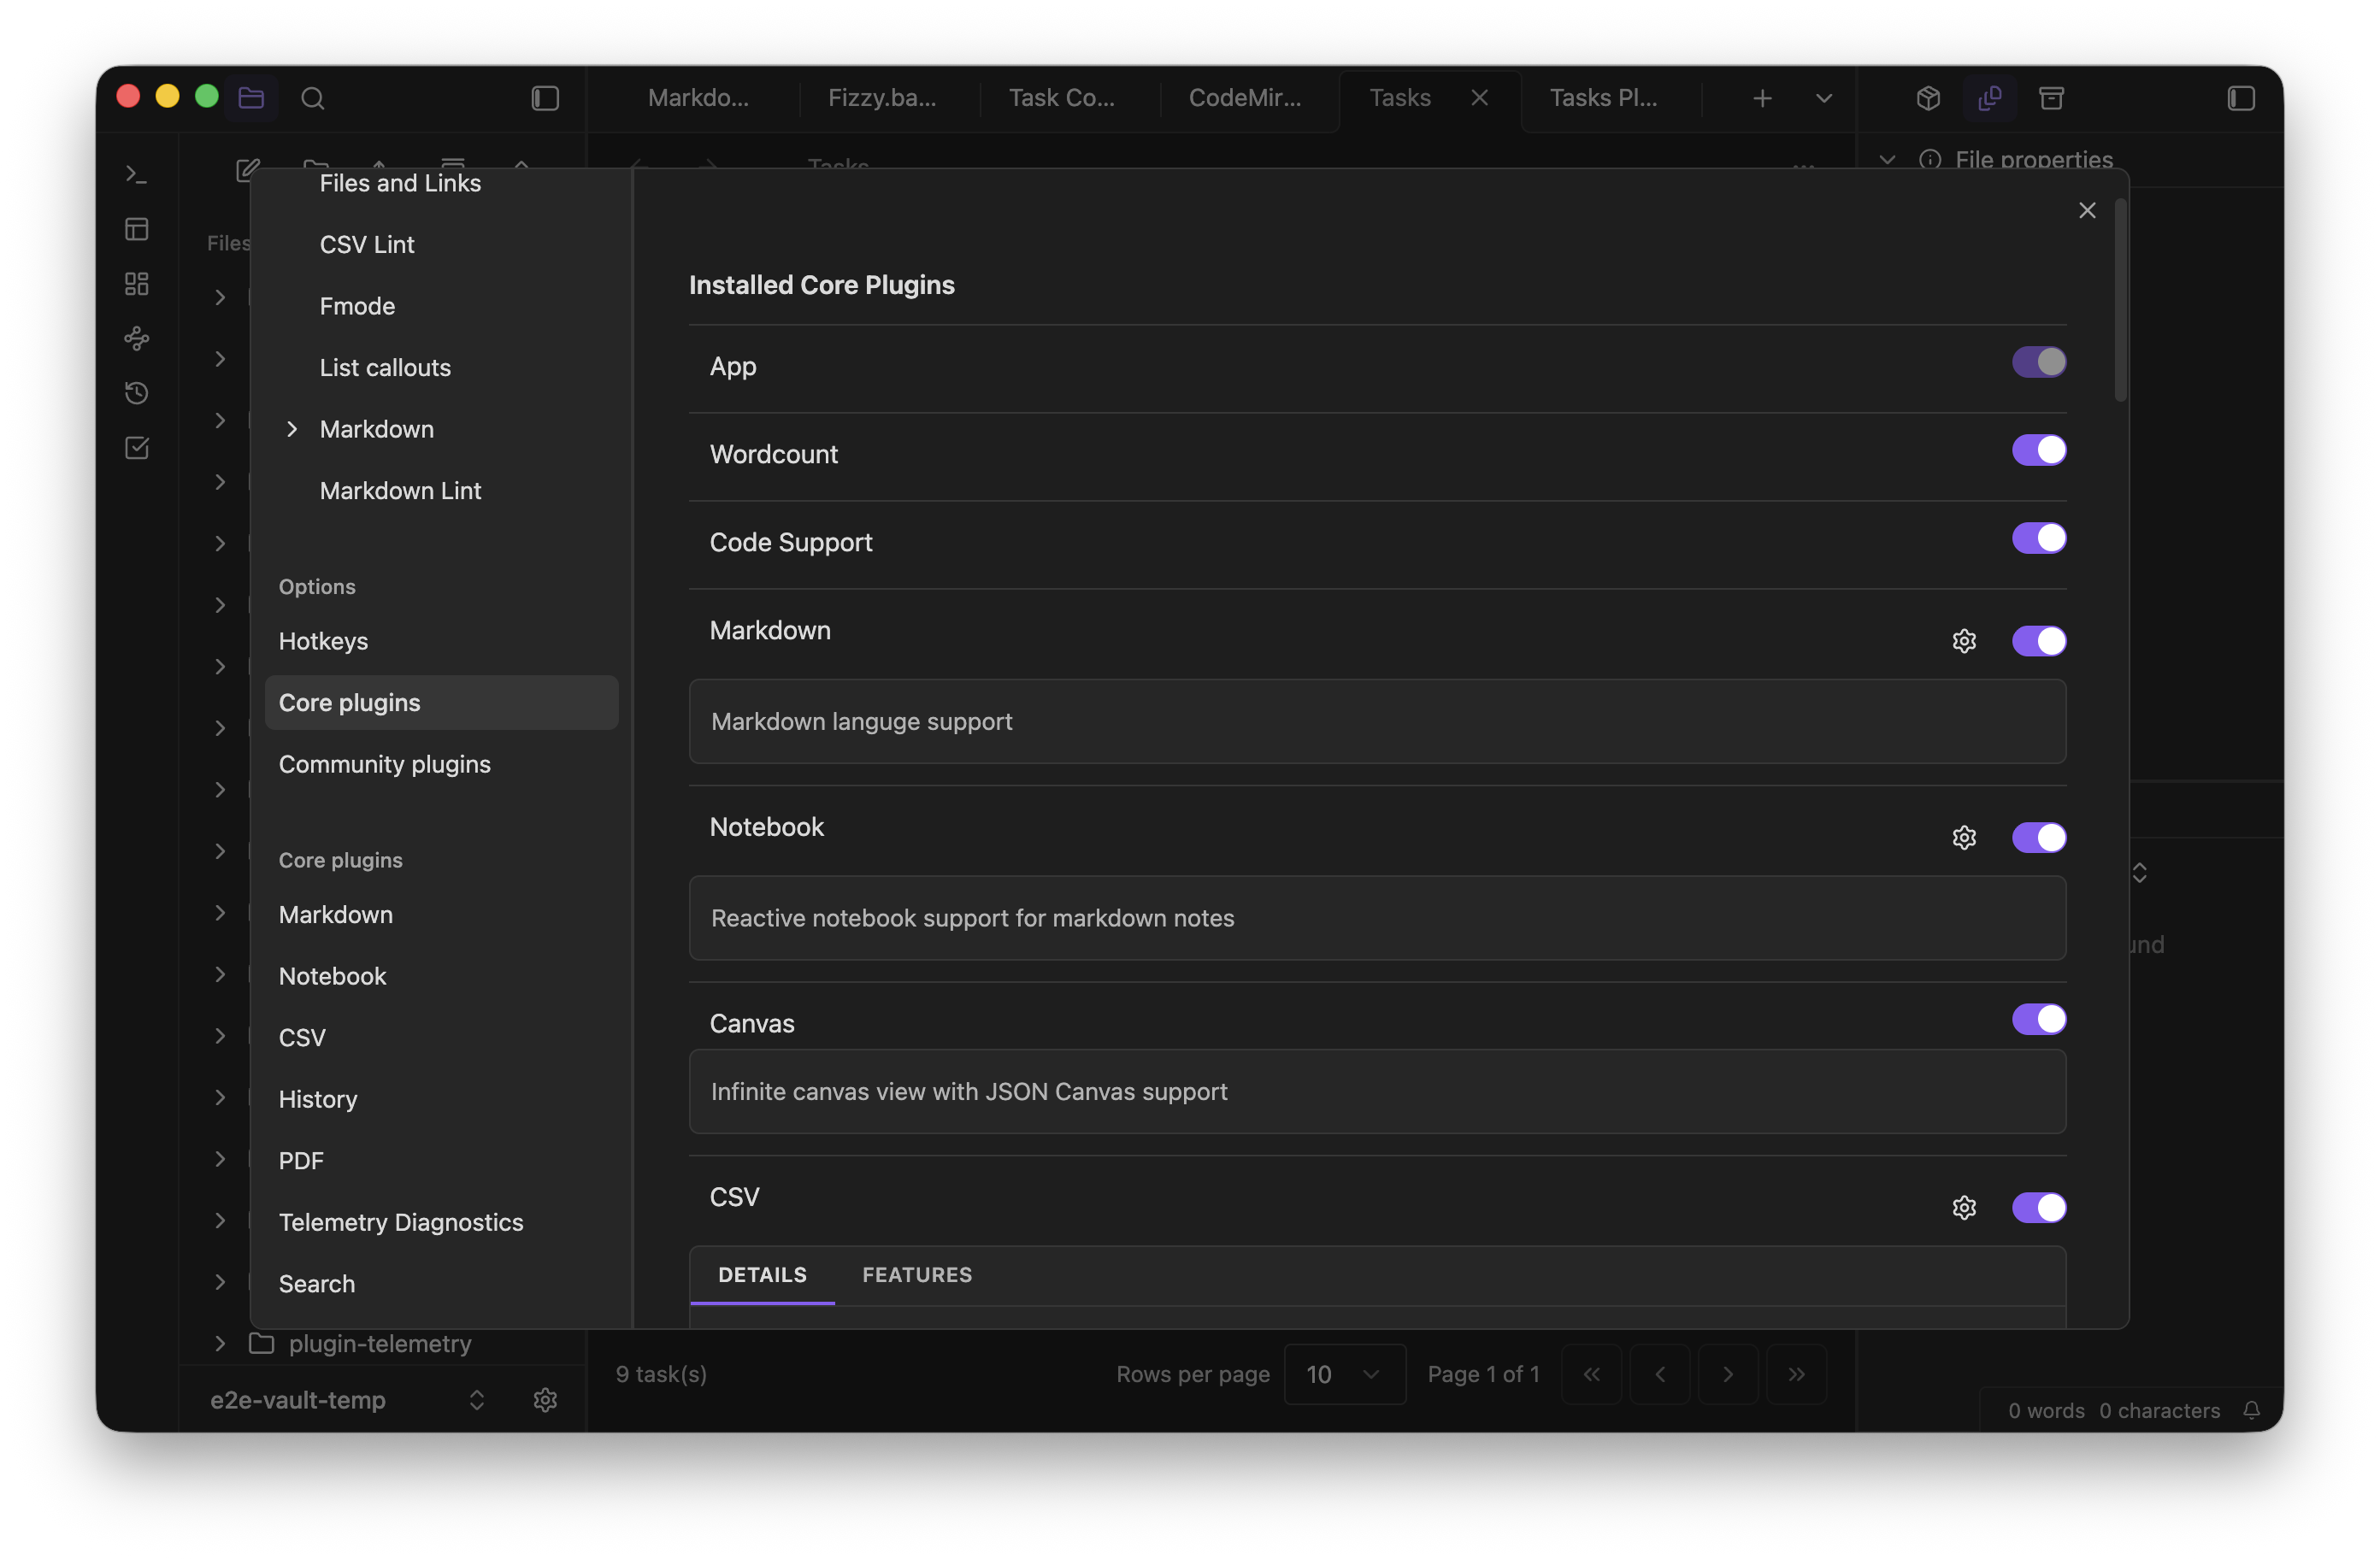Viewport: 2380px width, 1559px height.
Task: Expand the plugin-telemetry folder
Action: click(x=220, y=1344)
